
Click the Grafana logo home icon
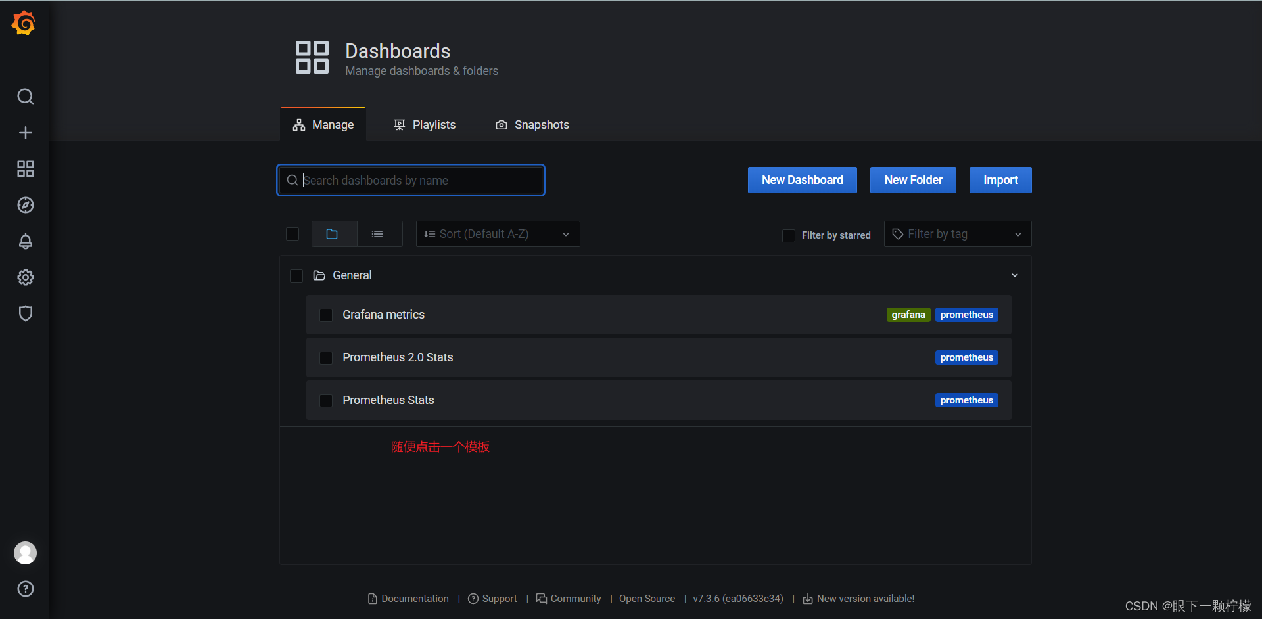coord(24,23)
